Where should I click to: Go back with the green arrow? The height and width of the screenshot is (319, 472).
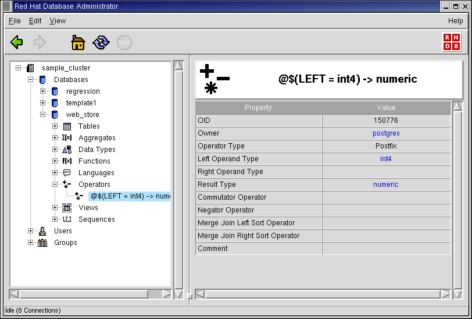pyautogui.click(x=16, y=42)
